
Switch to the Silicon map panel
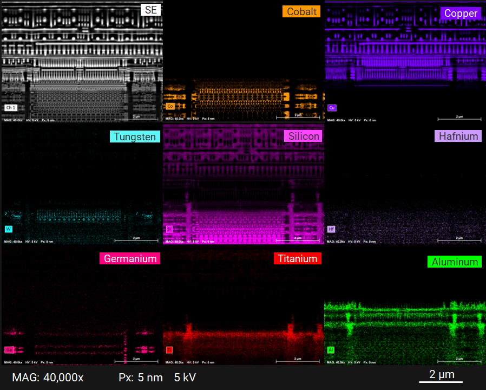click(x=303, y=136)
